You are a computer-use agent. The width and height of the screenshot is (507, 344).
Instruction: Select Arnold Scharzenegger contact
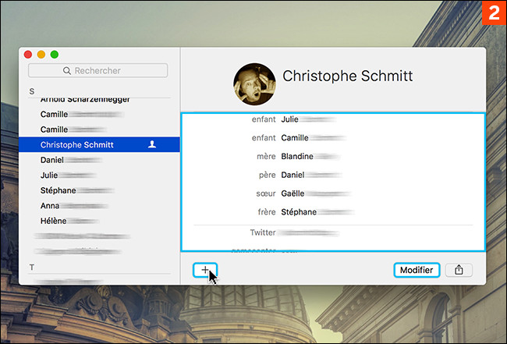tap(85, 100)
